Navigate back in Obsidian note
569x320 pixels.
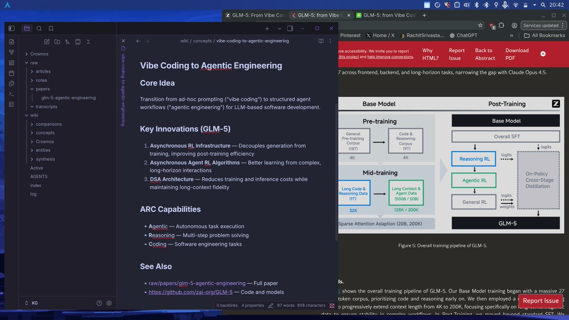[x=138, y=41]
